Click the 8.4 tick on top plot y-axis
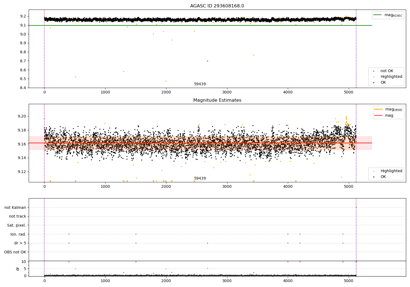Image resolution: width=410 pixels, height=287 pixels. point(23,88)
